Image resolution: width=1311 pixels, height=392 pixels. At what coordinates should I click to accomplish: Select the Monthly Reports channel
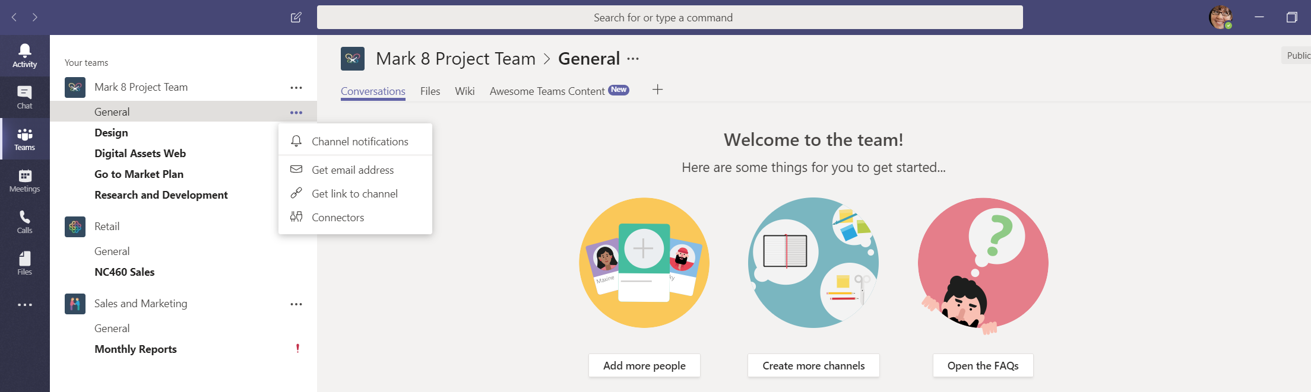135,349
